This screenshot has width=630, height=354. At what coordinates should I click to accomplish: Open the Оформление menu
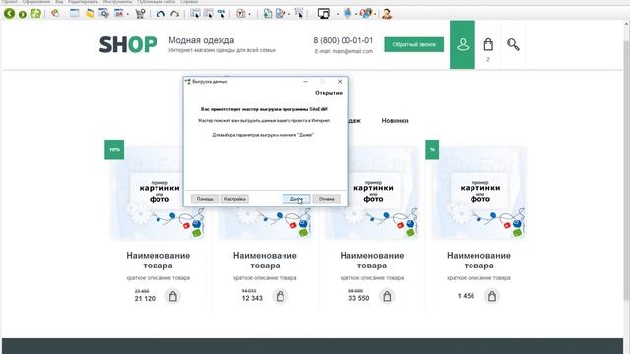(x=36, y=2)
